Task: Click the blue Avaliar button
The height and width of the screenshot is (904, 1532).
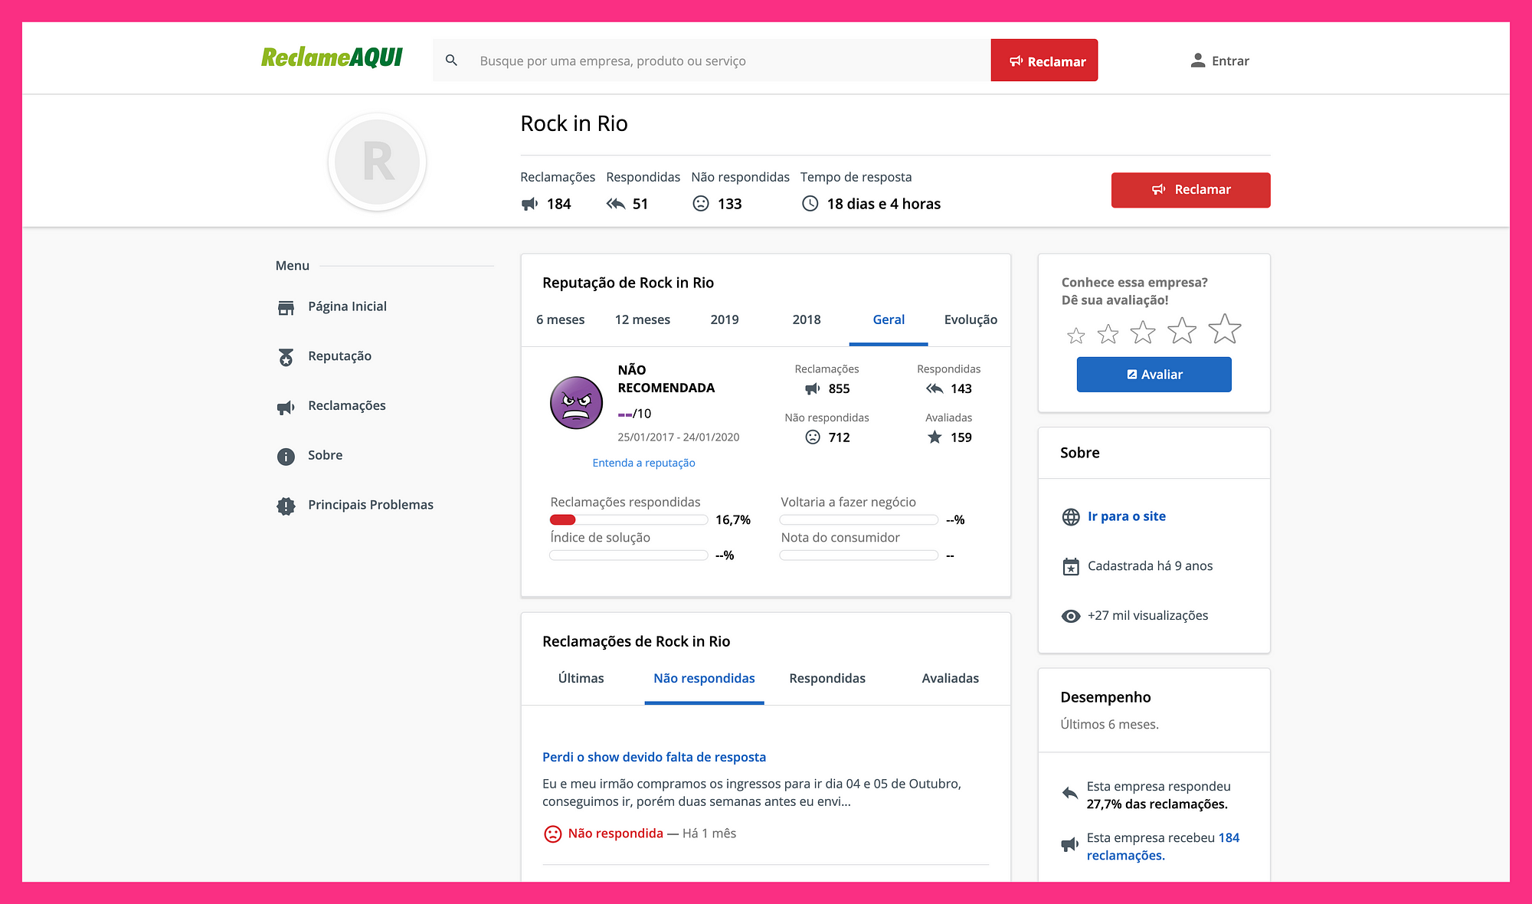Action: pos(1154,375)
